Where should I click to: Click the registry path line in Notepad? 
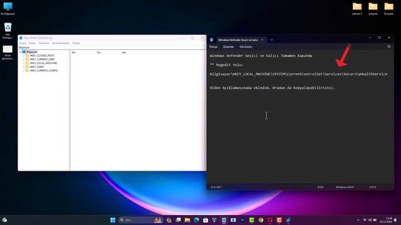point(298,74)
